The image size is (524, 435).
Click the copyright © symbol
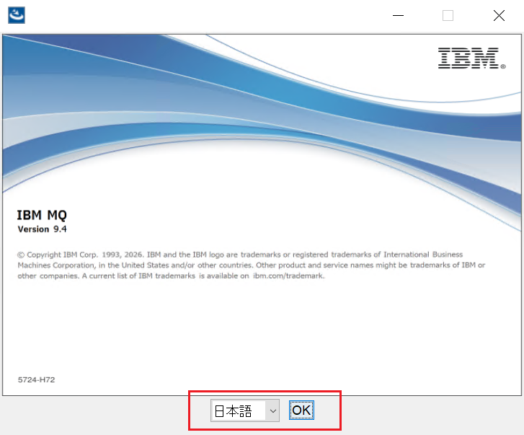21,255
